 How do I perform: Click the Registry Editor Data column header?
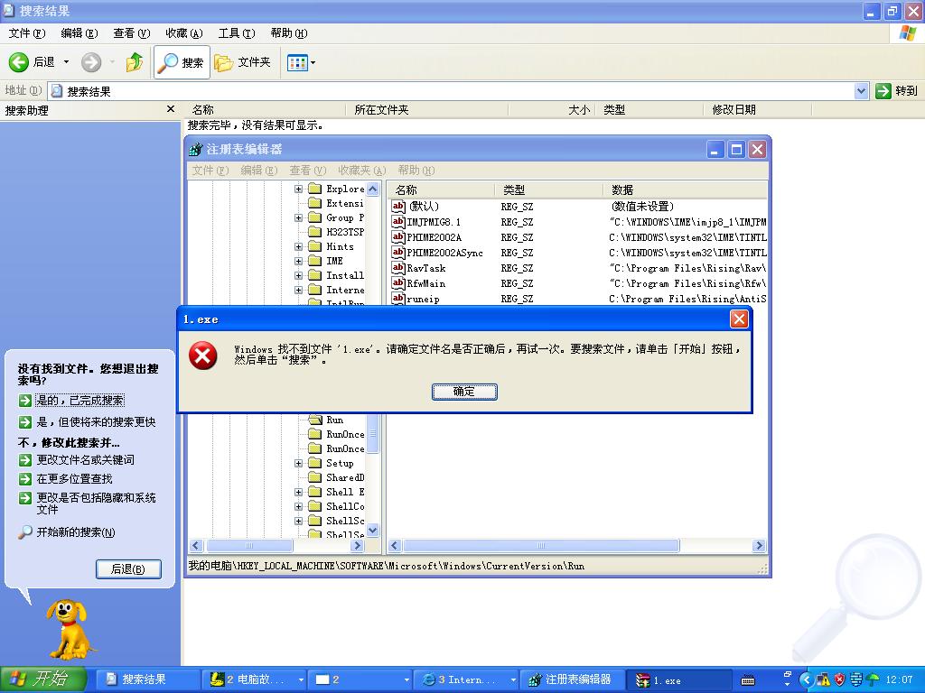[x=685, y=189]
